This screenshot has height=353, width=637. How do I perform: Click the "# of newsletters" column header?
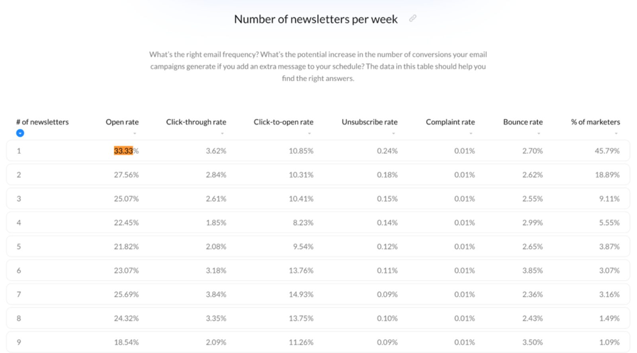[42, 122]
